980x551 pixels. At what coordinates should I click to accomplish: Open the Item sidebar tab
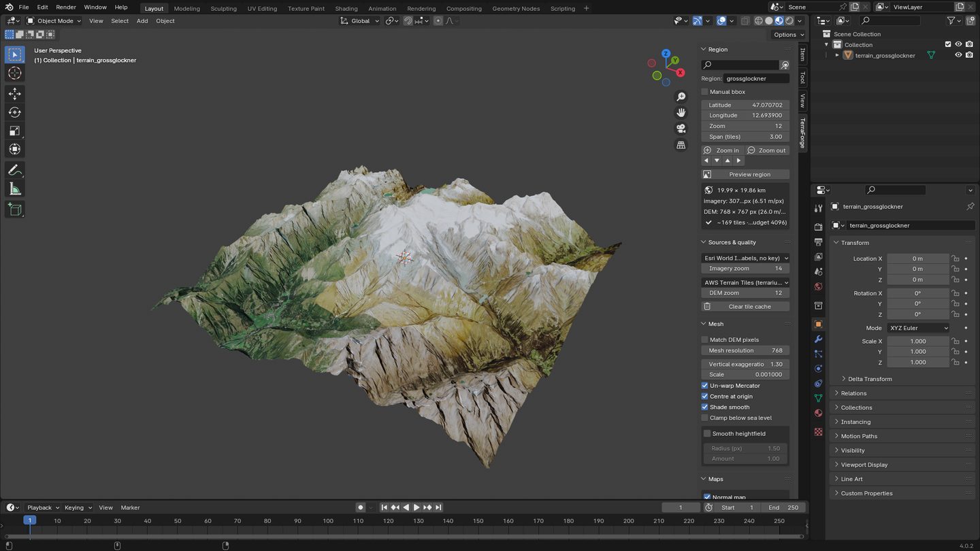802,54
